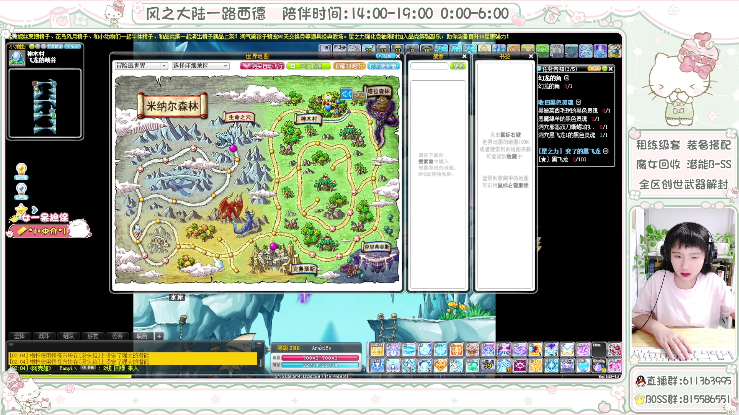The height and width of the screenshot is (415, 739).
Task: Click the search text field in 搜索 panel
Action: click(429, 66)
